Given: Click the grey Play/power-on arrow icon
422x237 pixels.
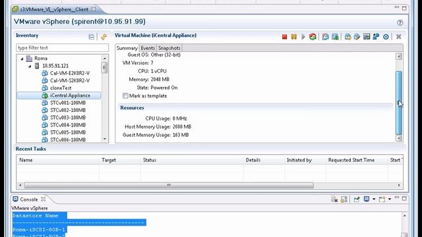Looking at the screenshot, I should 303,37.
